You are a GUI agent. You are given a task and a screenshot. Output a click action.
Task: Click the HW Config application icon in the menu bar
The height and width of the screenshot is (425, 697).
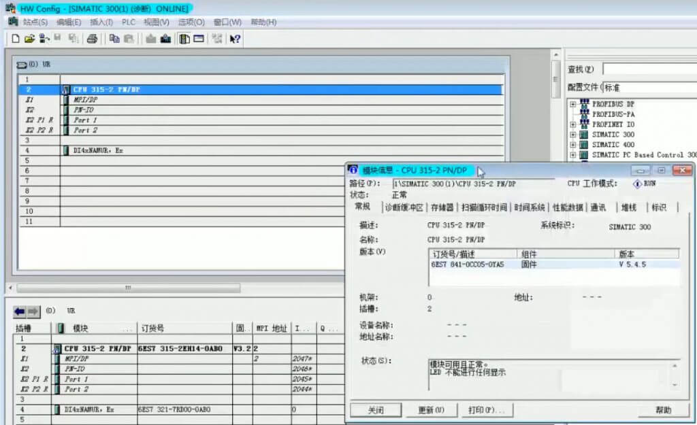[13, 22]
